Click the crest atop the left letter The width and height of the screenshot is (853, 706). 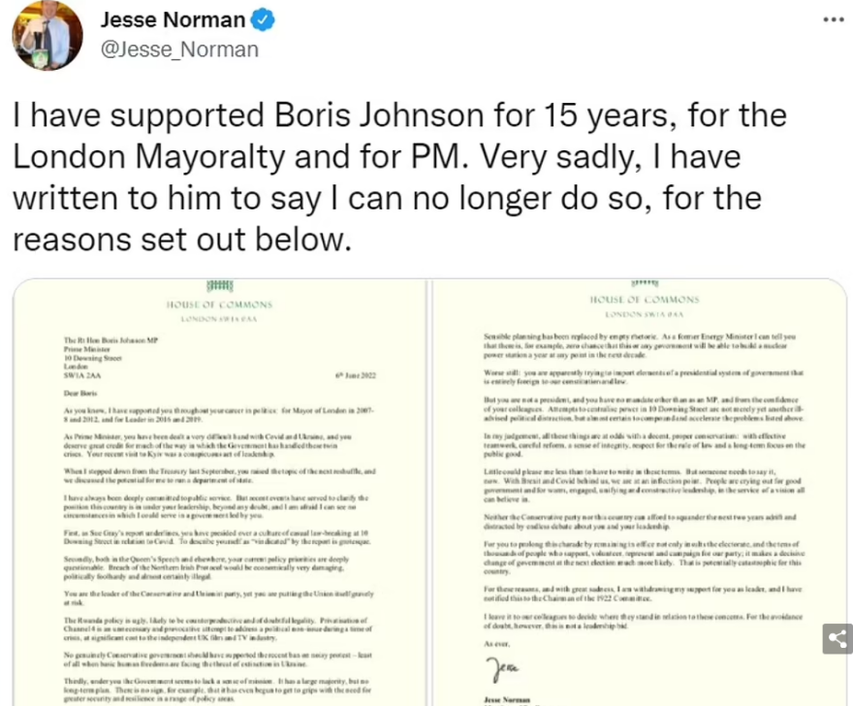pyautogui.click(x=219, y=283)
